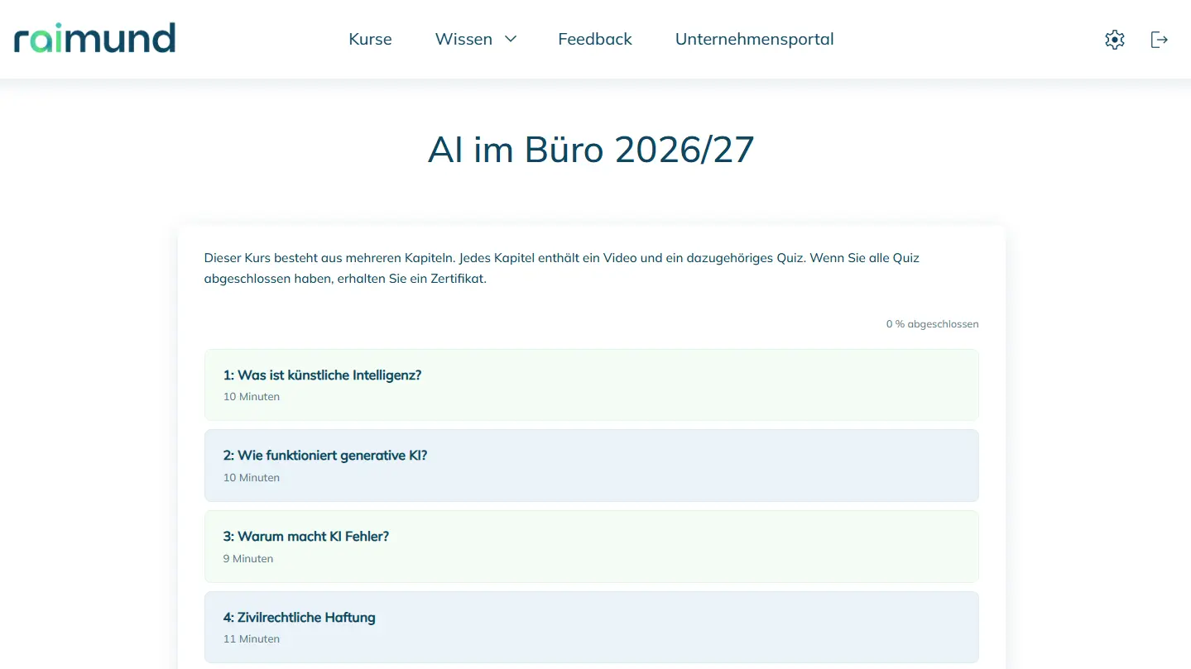This screenshot has height=669, width=1191.
Task: Open the Feedback menu item
Action: click(x=595, y=39)
